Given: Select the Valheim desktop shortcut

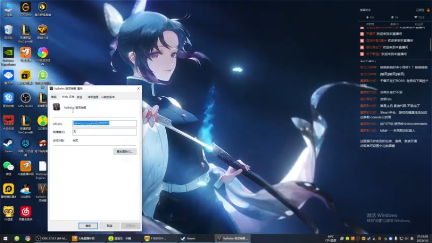Looking at the screenshot, I should pos(43,193).
